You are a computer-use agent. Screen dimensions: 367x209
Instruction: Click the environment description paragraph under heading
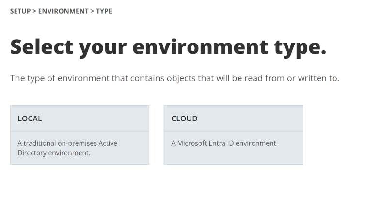coord(175,78)
